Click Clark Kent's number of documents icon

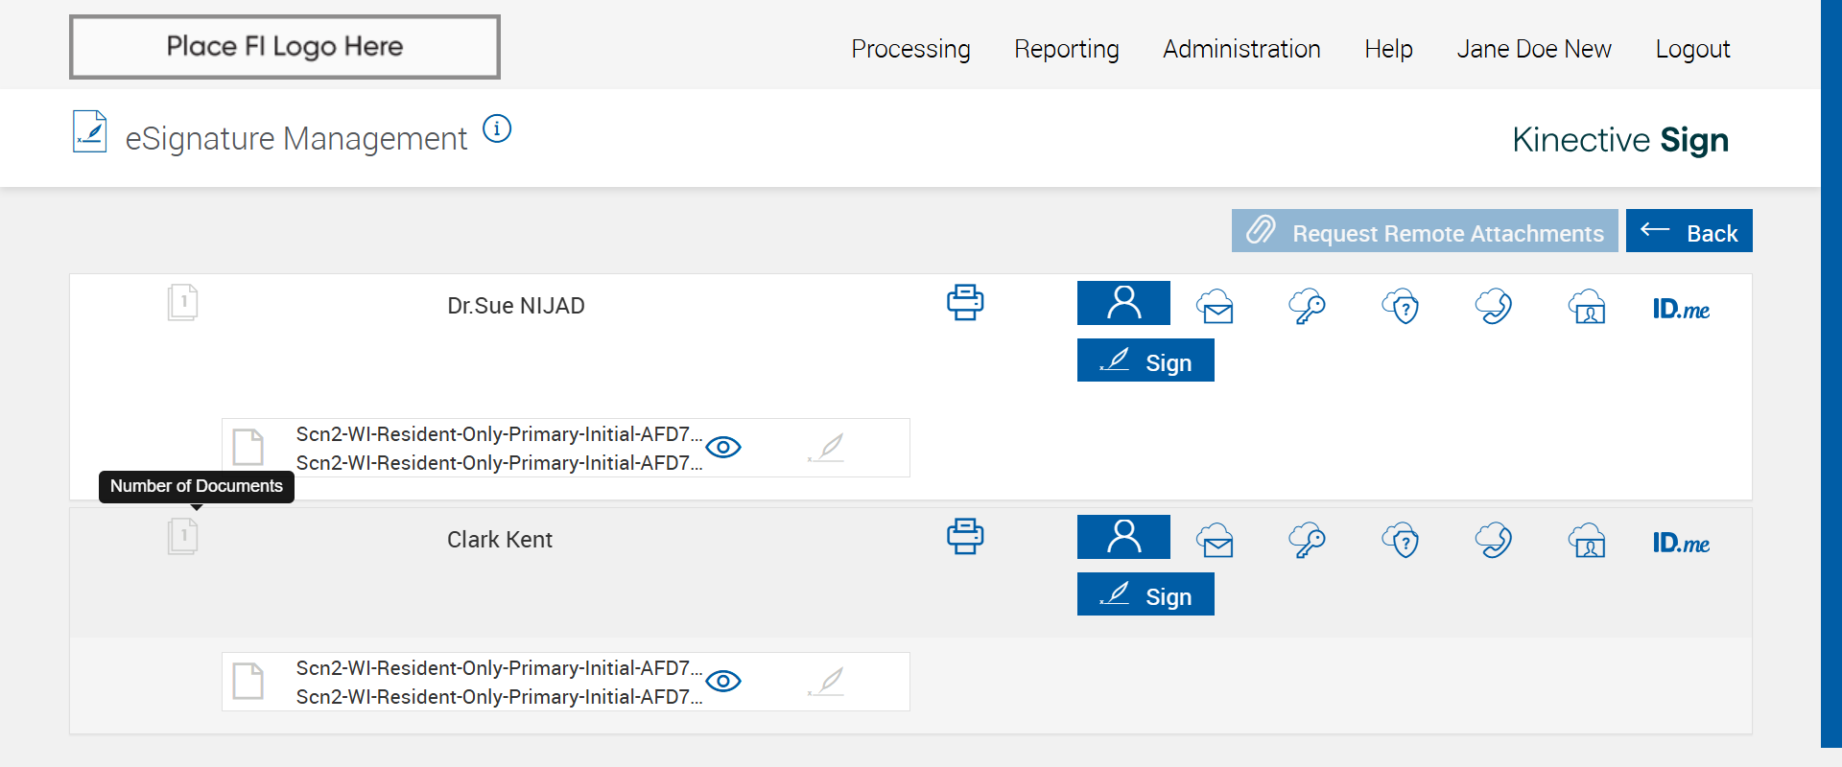coord(182,537)
